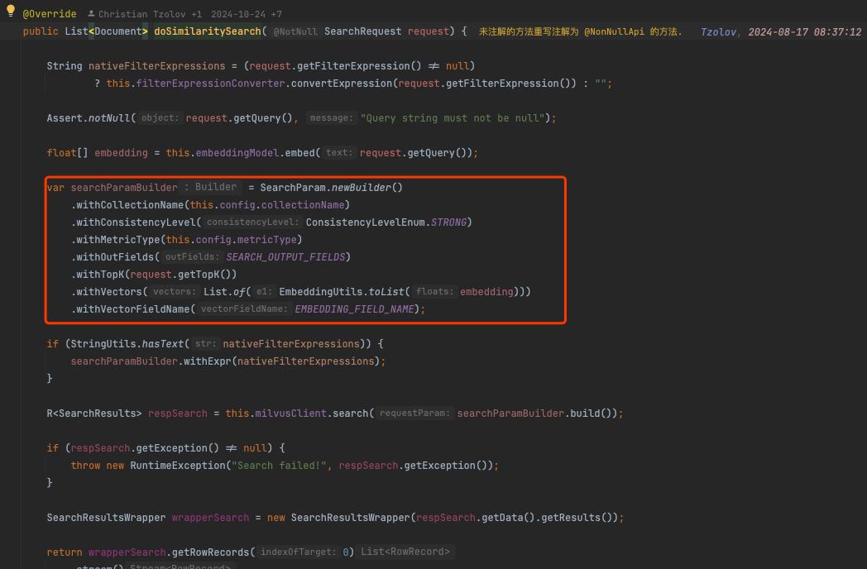The image size is (867, 569).
Task: Click the 'str:' parameter hint
Action: 206,343
